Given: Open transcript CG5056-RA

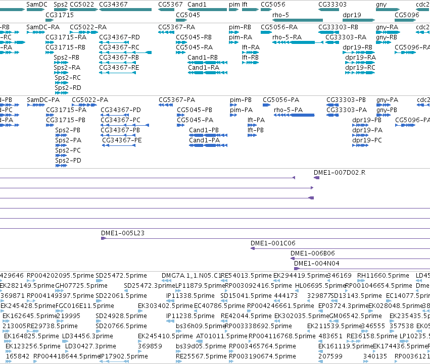Looking at the screenshot, I should point(279,27).
